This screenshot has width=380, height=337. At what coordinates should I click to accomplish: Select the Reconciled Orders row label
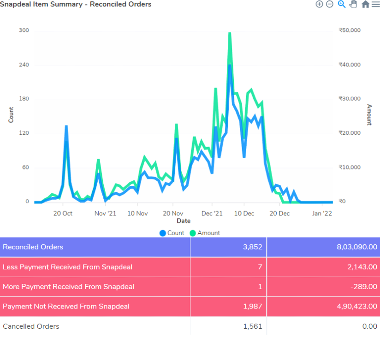(33, 247)
